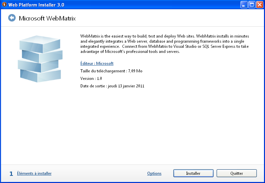Click the Version : 1.0 text

[91, 79]
